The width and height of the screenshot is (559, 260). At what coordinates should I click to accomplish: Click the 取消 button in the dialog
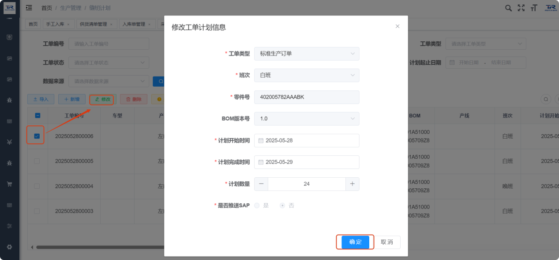pos(387,242)
